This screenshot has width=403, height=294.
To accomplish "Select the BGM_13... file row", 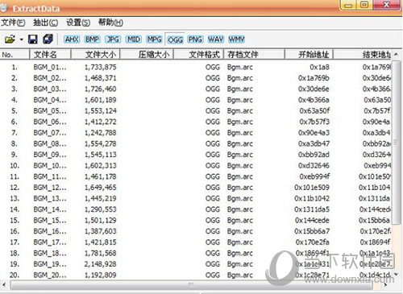I will [x=196, y=198].
